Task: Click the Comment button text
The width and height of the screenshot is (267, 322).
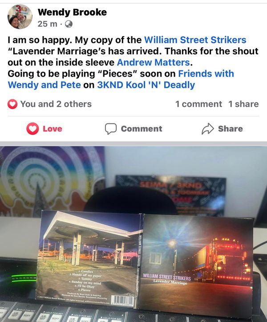Action: pos(142,129)
